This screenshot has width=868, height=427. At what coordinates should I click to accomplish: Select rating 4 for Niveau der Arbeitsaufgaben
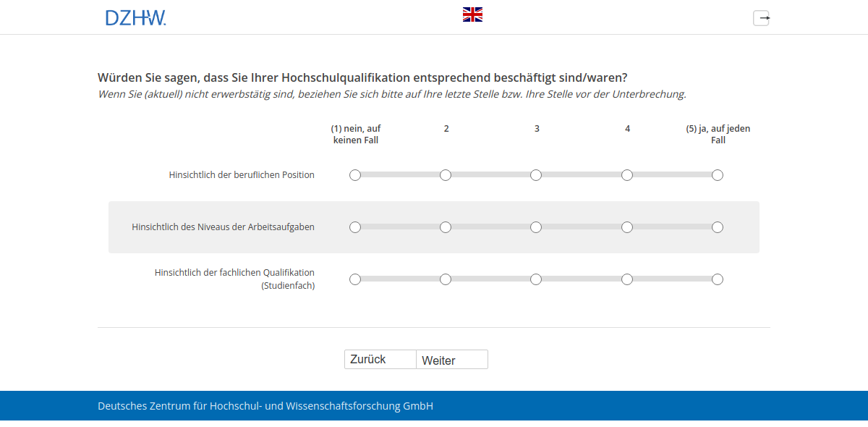626,227
